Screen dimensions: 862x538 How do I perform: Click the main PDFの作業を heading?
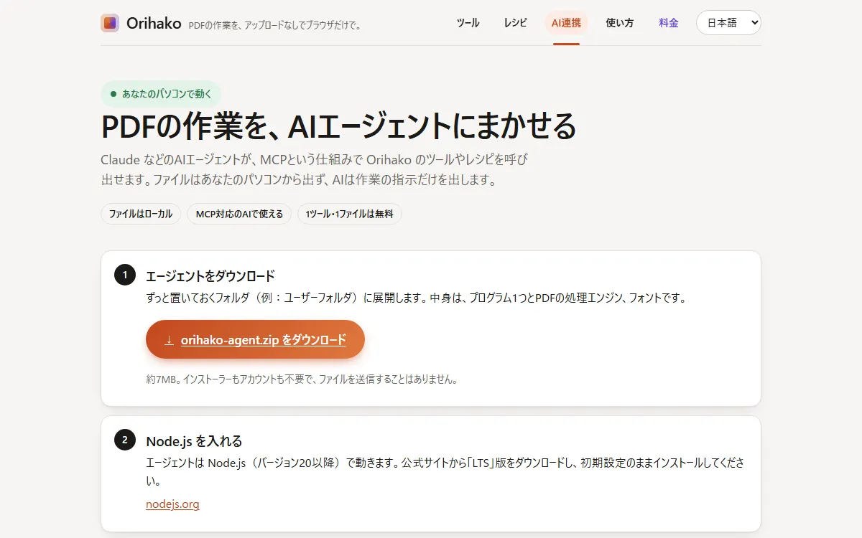point(339,127)
